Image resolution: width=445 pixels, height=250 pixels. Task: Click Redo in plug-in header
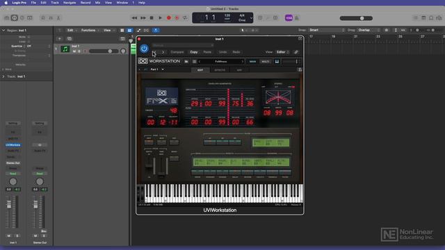coord(236,52)
